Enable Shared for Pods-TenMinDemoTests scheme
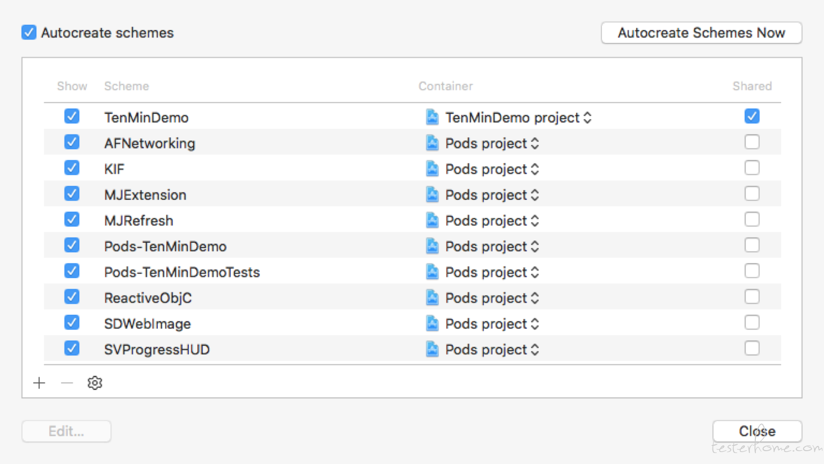824x464 pixels. point(752,271)
